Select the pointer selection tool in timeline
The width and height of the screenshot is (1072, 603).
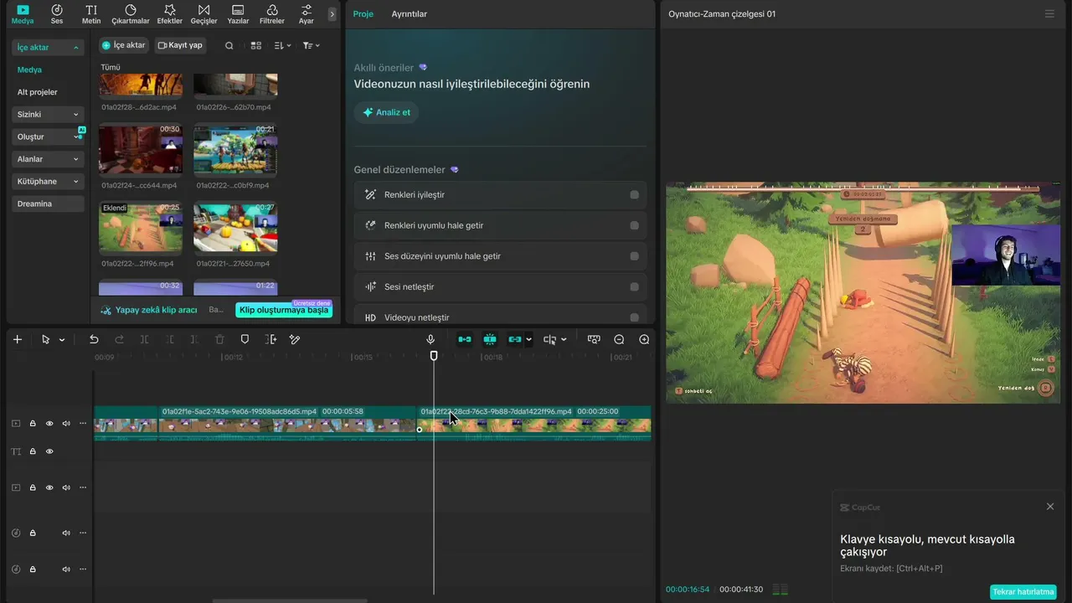45,339
